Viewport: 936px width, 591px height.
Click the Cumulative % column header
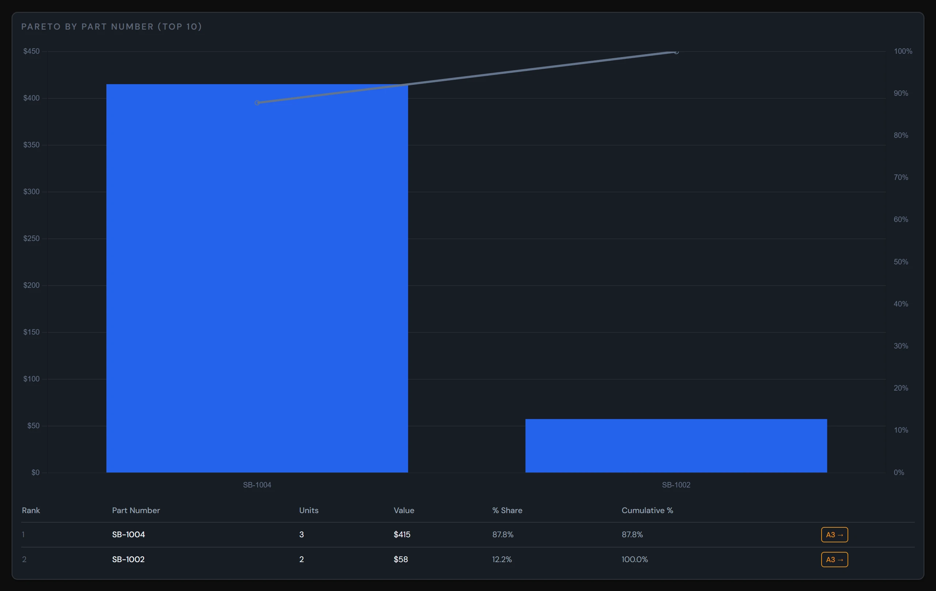pos(647,510)
